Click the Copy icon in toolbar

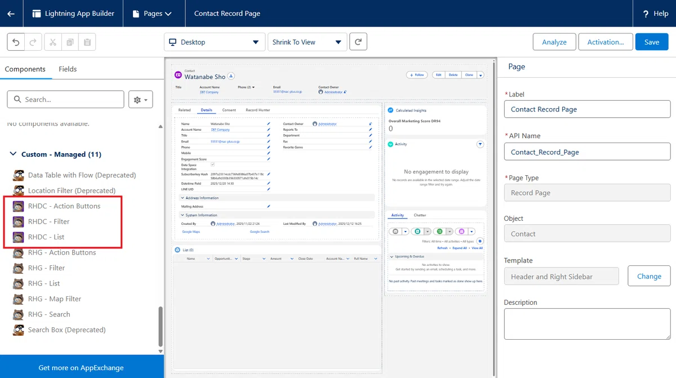pos(70,42)
